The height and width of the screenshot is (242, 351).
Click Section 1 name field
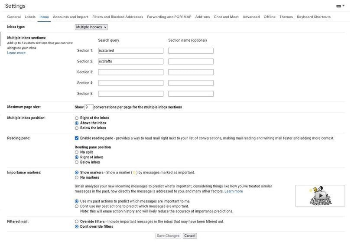tap(191, 51)
